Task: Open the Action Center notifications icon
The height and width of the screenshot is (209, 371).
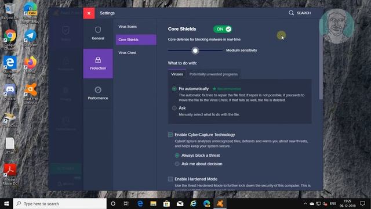Action: (x=362, y=204)
